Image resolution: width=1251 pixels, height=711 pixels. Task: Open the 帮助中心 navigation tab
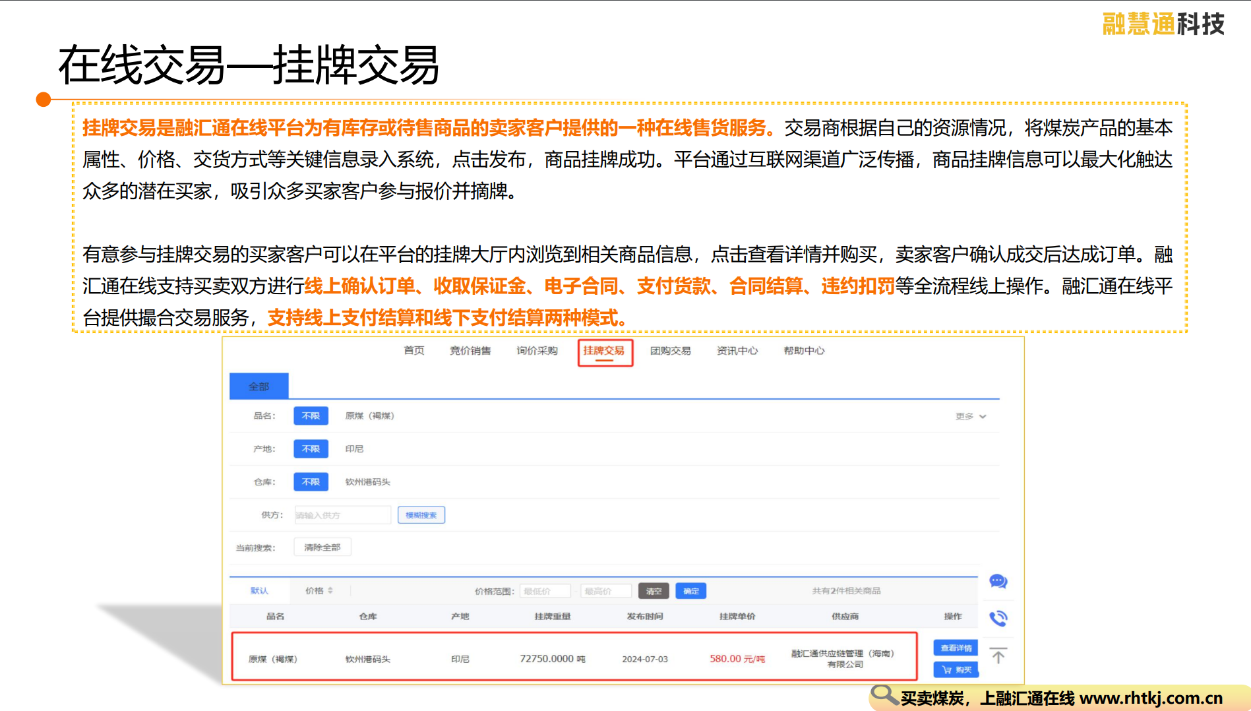tap(804, 350)
